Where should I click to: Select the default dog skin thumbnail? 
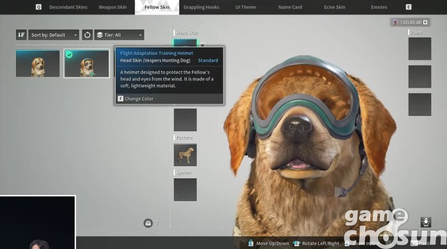click(38, 64)
